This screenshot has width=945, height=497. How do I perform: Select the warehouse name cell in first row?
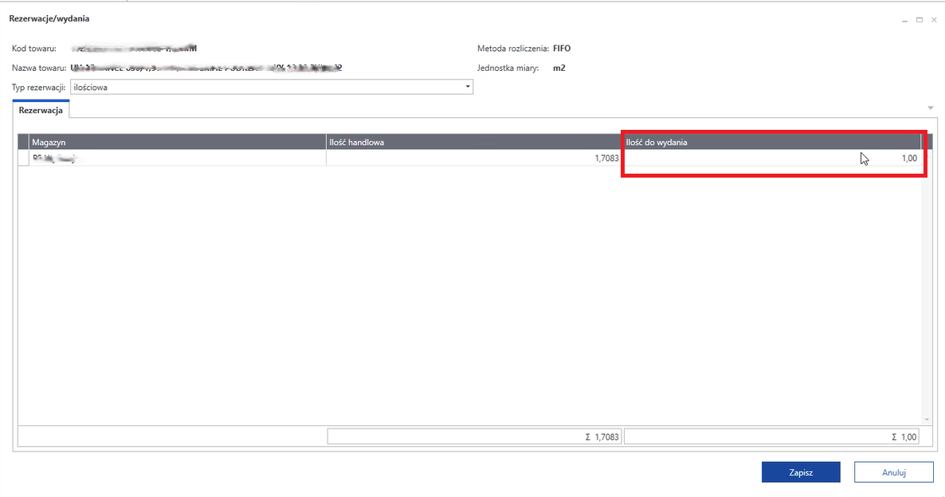click(177, 158)
